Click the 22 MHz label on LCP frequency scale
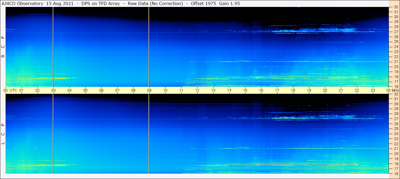Viewport: 400px width, 179px height. point(396,144)
